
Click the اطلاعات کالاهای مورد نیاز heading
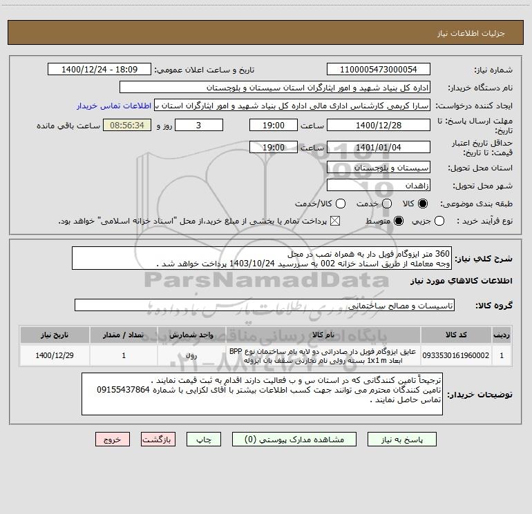461,281
